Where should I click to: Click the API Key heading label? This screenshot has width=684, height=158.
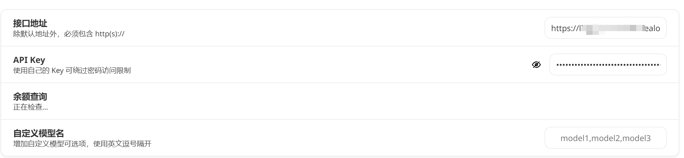point(29,60)
